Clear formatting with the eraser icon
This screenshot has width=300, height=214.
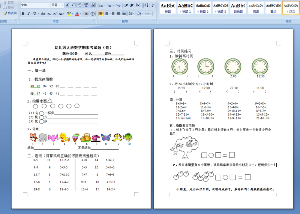coord(79,5)
